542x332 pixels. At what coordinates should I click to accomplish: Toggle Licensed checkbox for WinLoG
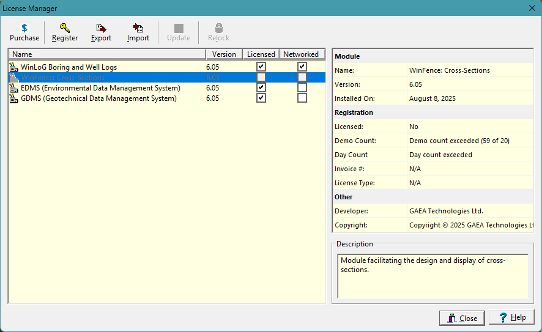(x=261, y=67)
